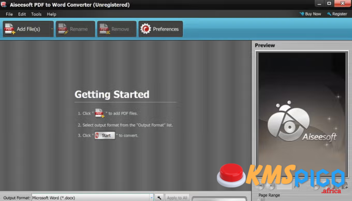Open the File menu
This screenshot has width=352, height=201.
pos(9,14)
